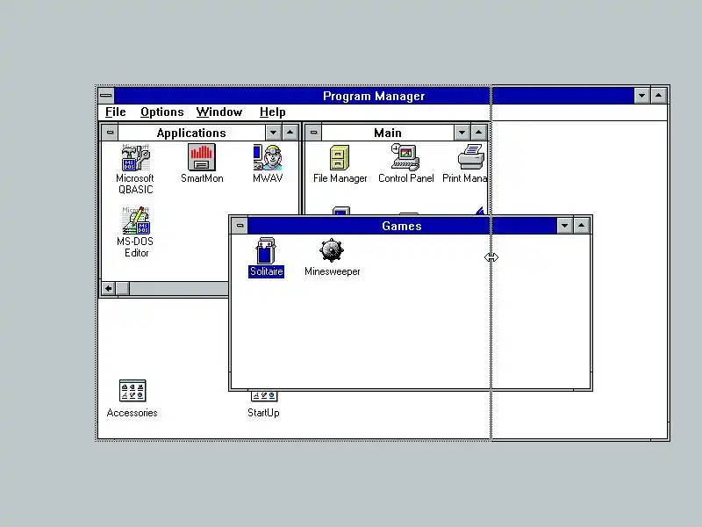Select the MS-DOS Editor icon
Image resolution: width=702 pixels, height=527 pixels.
click(136, 220)
